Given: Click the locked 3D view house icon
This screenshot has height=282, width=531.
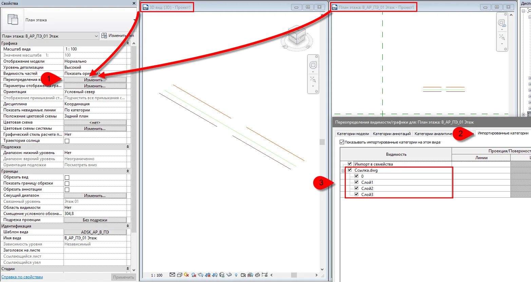Looking at the screenshot, I should 222,275.
